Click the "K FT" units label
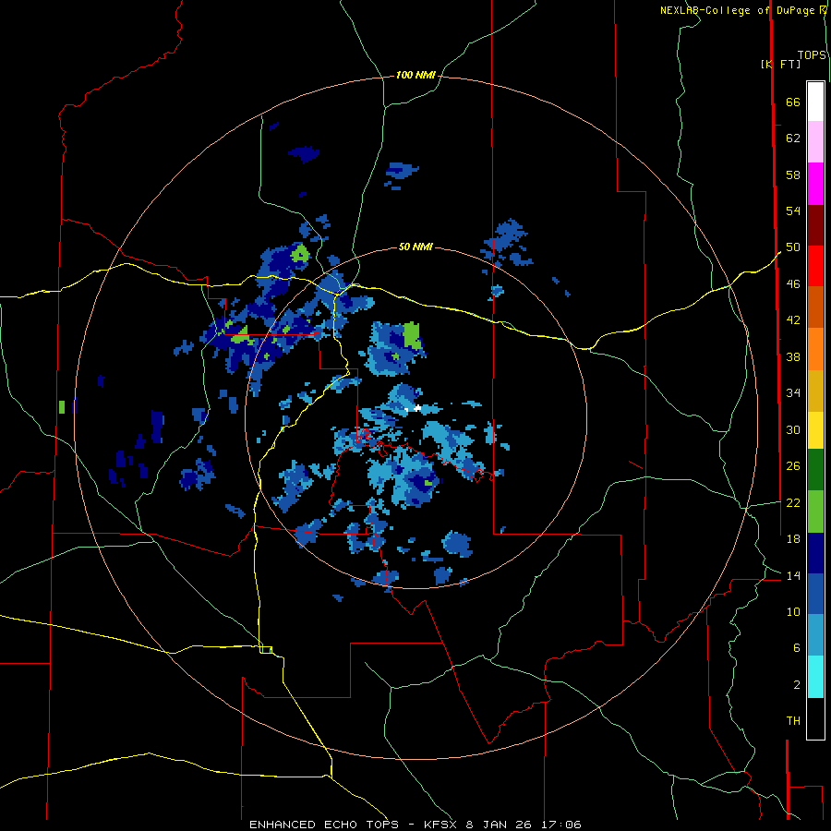 click(780, 64)
